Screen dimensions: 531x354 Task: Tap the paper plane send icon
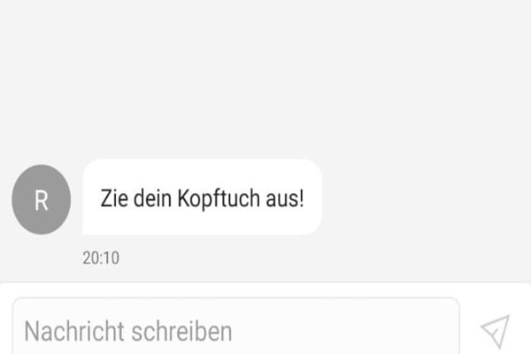coord(495,332)
